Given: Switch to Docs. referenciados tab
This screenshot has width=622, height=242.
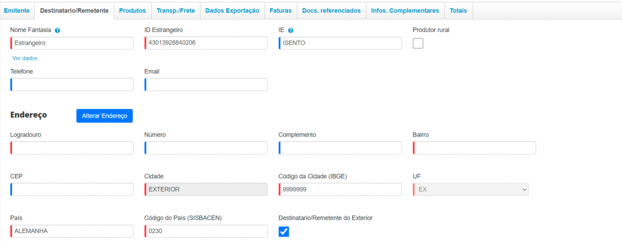Looking at the screenshot, I should pyautogui.click(x=332, y=11).
